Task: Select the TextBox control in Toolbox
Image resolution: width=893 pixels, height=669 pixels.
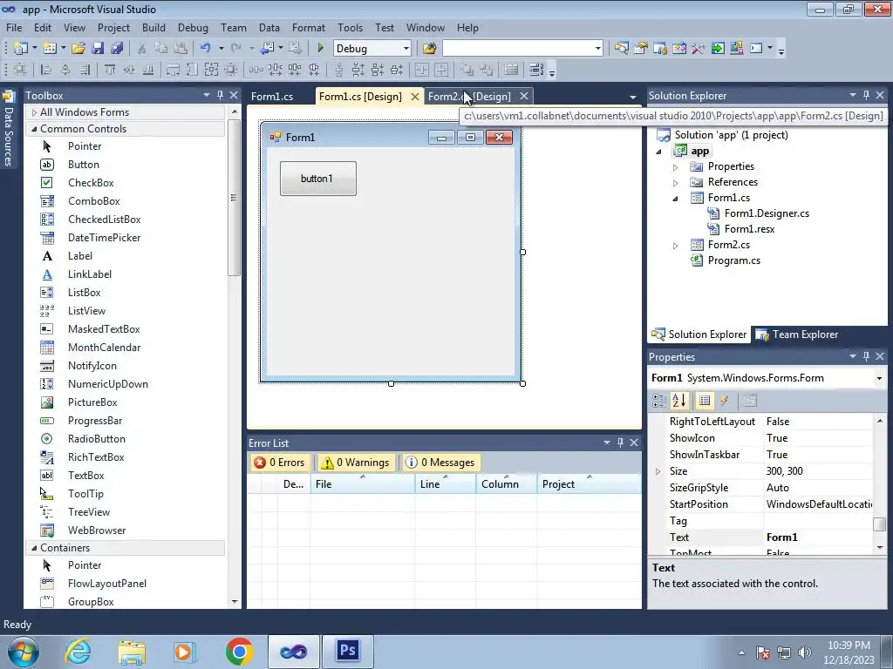Action: point(85,476)
